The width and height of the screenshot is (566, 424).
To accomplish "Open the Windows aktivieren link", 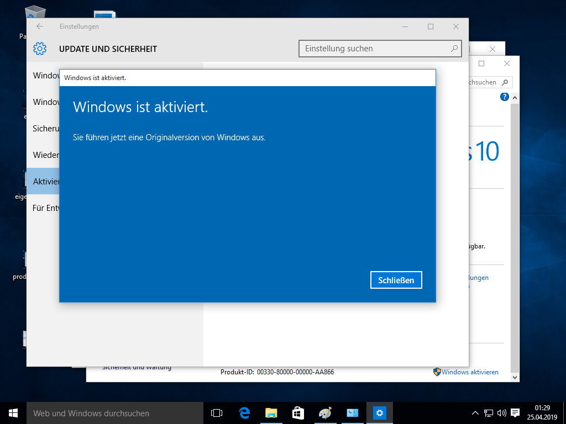I will pyautogui.click(x=469, y=372).
